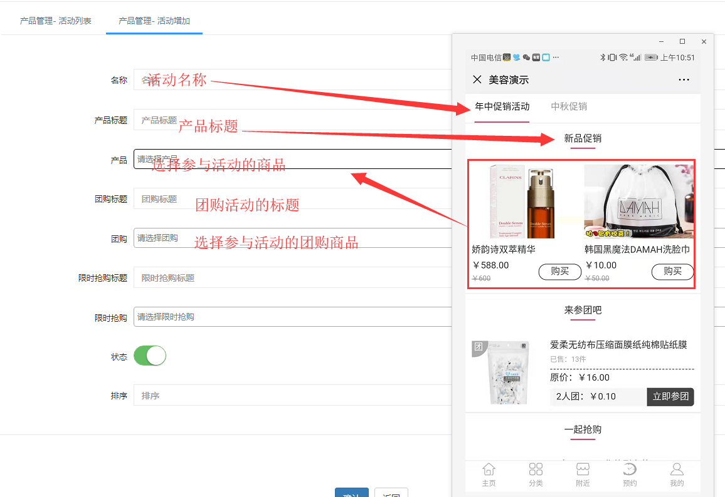Close the phone preview window
The image size is (725, 497).
coord(704,41)
